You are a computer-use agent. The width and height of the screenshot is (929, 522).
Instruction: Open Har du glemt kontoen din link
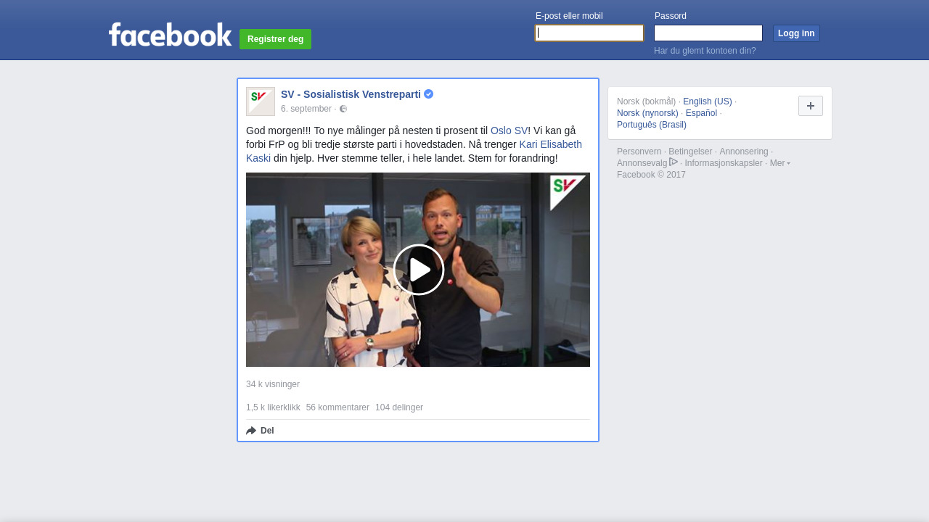tap(705, 51)
